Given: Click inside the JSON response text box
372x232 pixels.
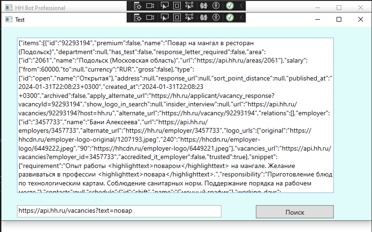Looking at the screenshot, I should (x=175, y=115).
